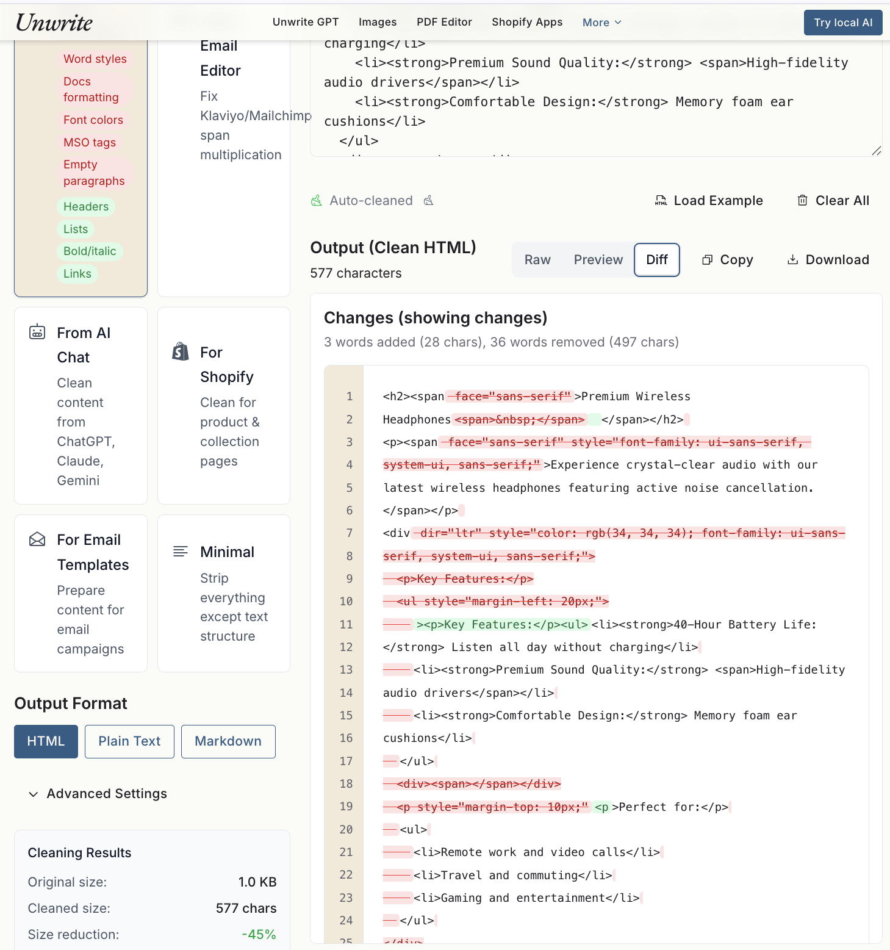Copy the cleaned HTML output
890x950 pixels.
(x=728, y=259)
